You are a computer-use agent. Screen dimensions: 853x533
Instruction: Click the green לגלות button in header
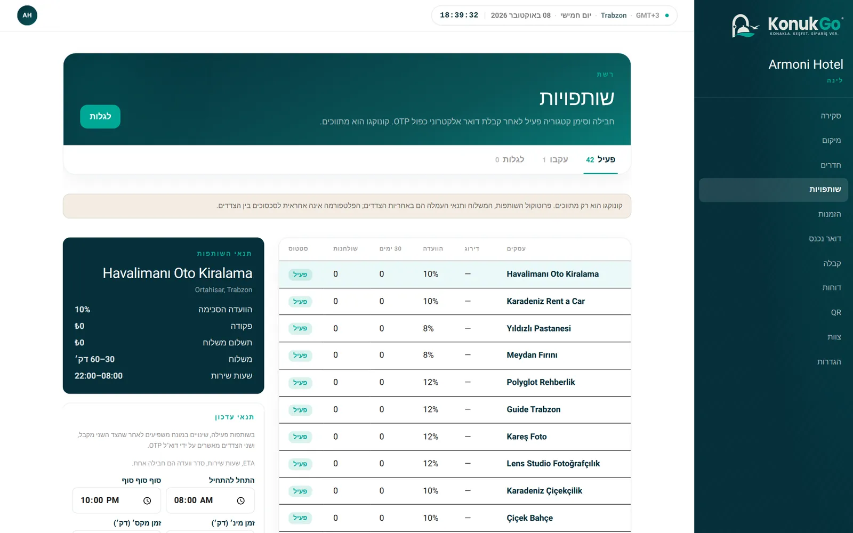pos(100,117)
